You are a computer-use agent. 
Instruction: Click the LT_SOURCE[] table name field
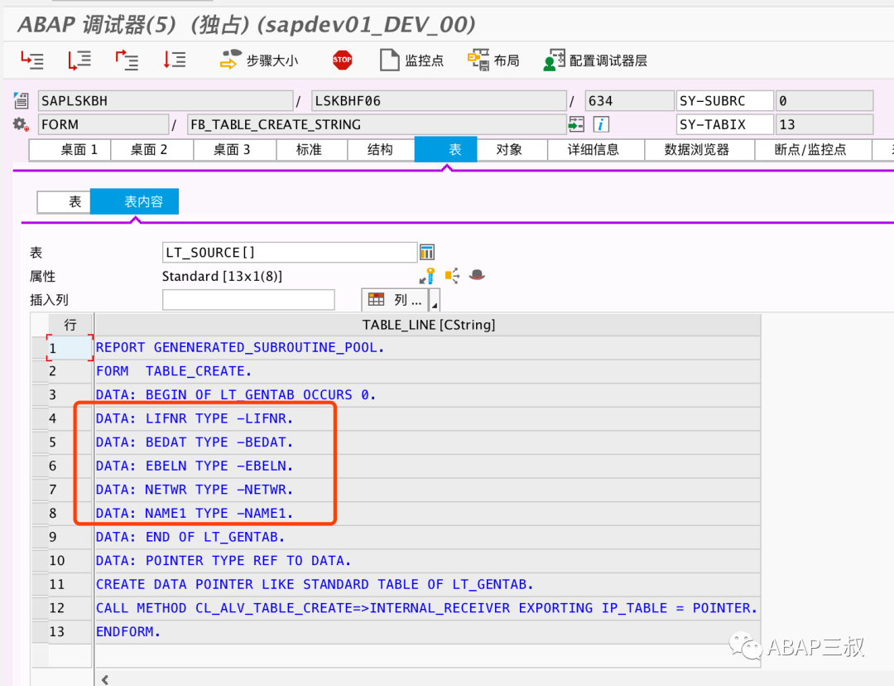[290, 252]
